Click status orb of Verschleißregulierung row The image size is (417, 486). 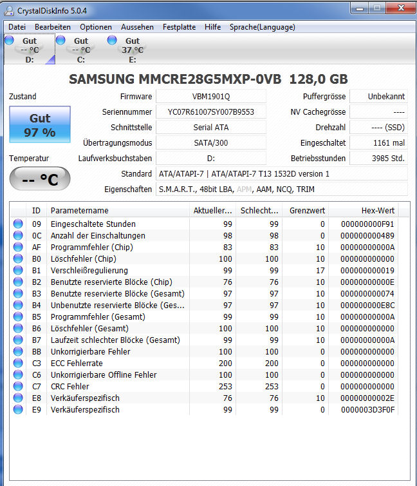(x=18, y=270)
